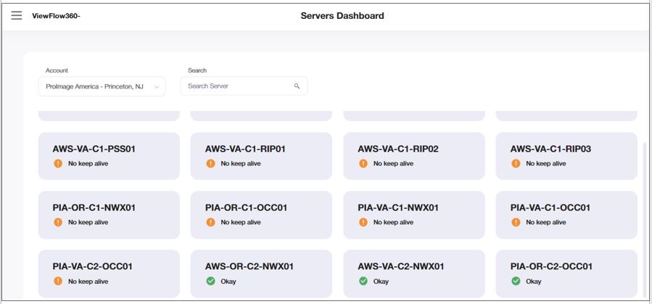Click warning icon on AWS-VA-C1-RIP01 card

(210, 164)
